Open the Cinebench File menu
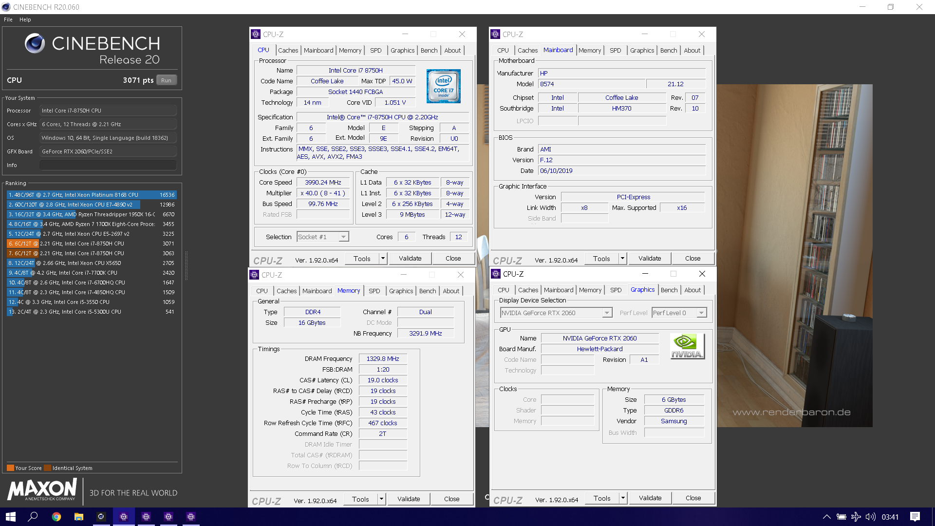This screenshot has width=935, height=526. [8, 19]
